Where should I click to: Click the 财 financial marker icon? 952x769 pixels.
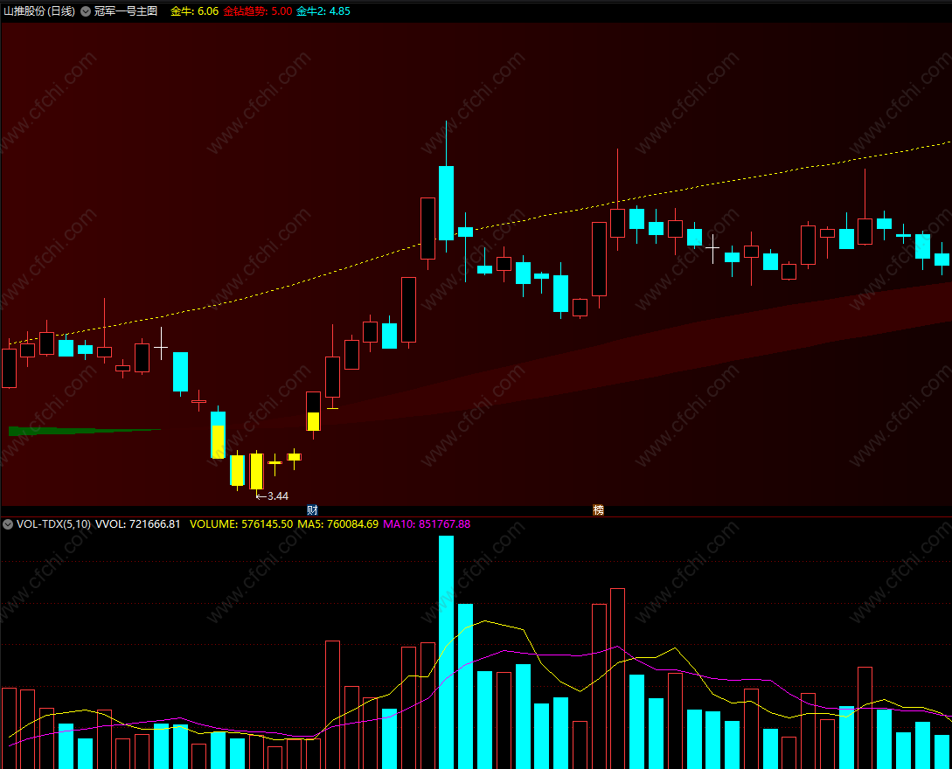point(312,510)
